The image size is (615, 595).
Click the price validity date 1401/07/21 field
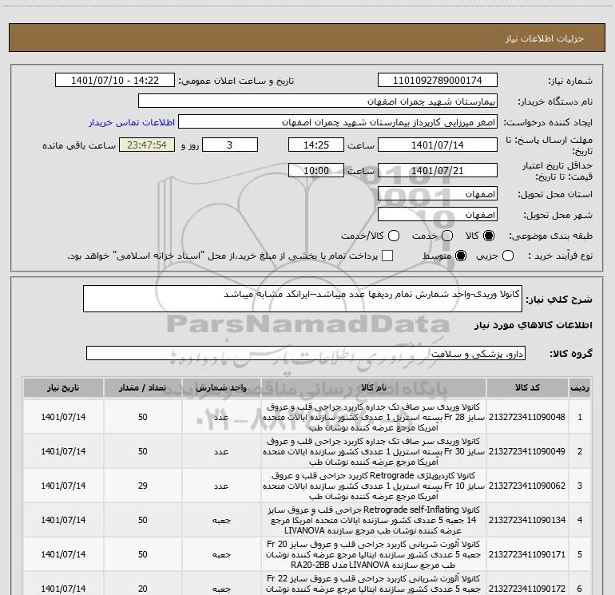click(438, 170)
